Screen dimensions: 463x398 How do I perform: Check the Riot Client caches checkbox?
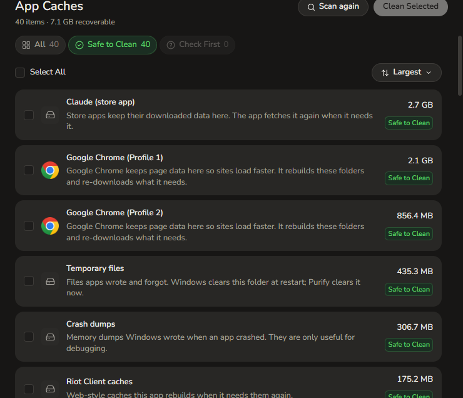[29, 389]
